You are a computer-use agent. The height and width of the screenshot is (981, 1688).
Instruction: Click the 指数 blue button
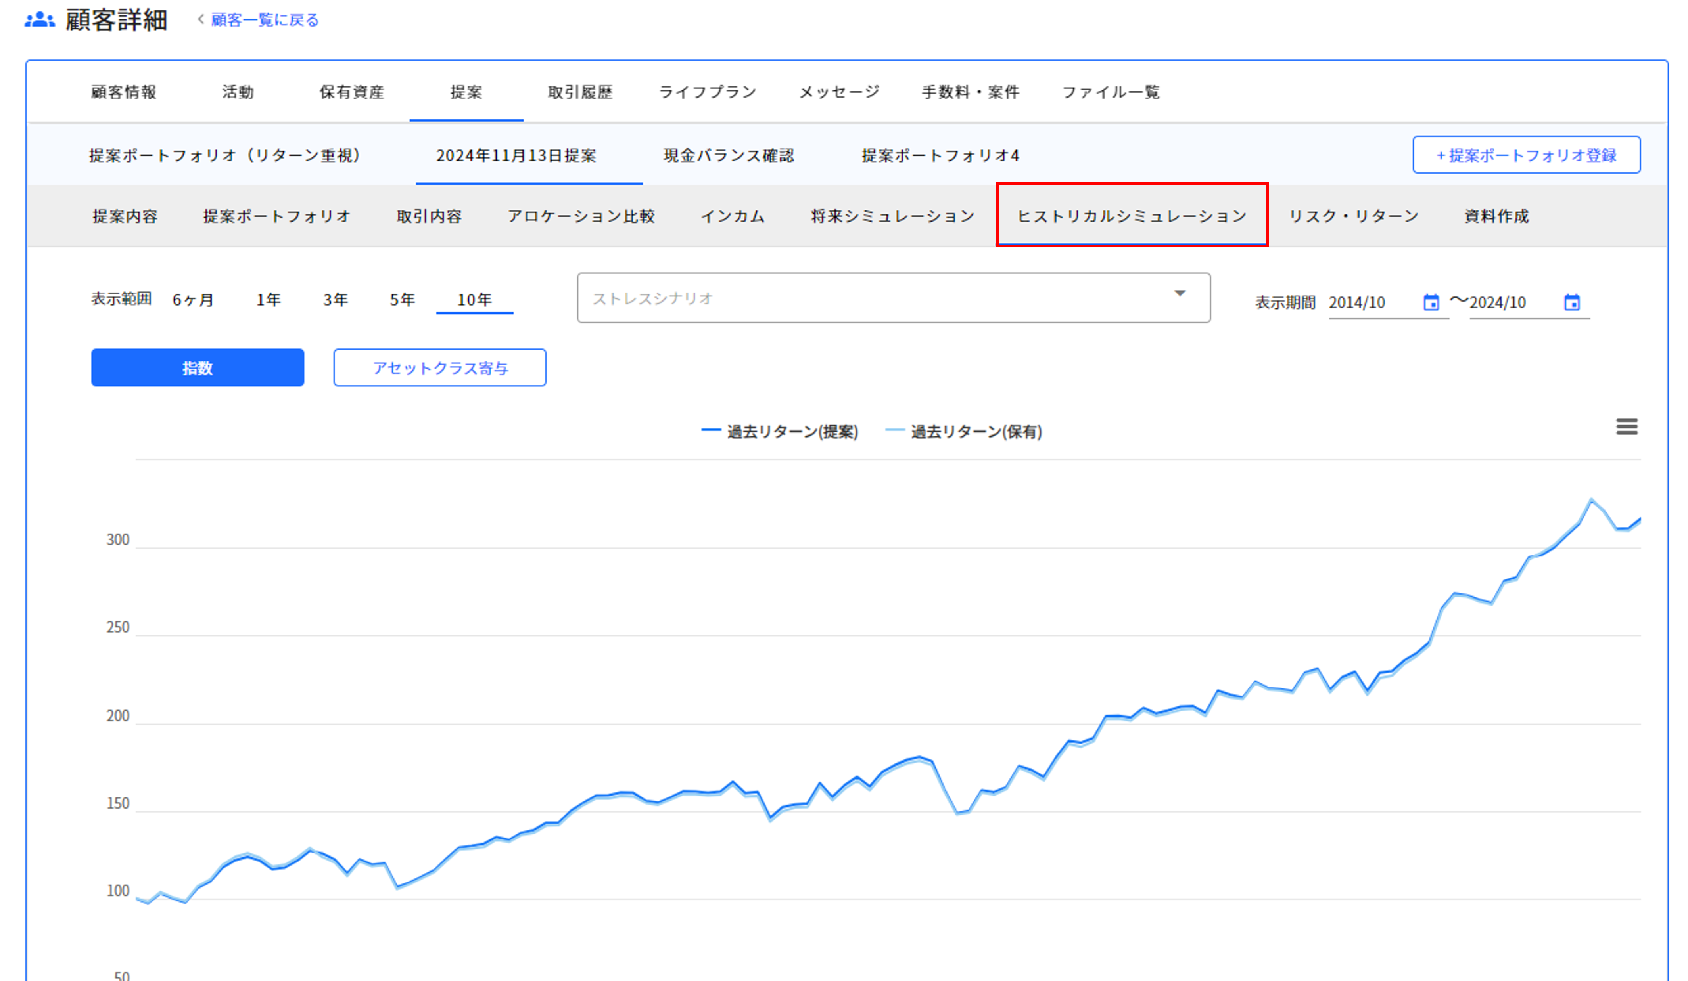(197, 367)
